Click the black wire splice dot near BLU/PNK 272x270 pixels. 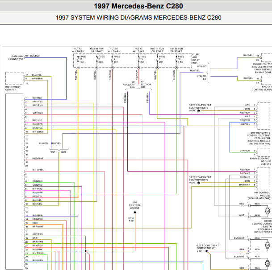85,251
